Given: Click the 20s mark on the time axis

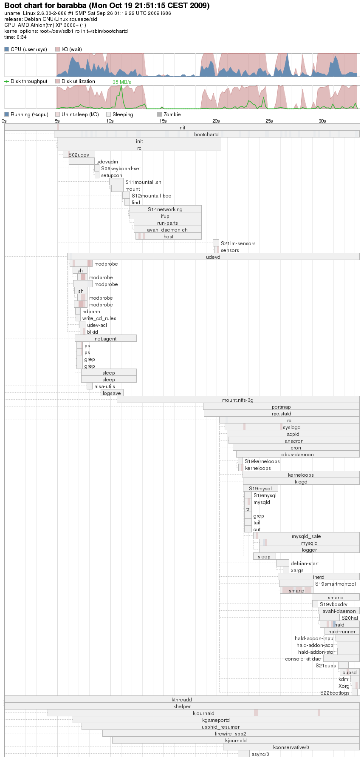Looking at the screenshot, I should (216, 121).
